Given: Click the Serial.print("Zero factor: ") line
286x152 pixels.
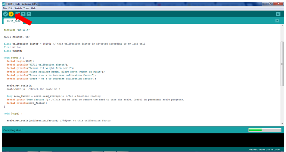Looking at the screenshot, I should coord(95,100).
